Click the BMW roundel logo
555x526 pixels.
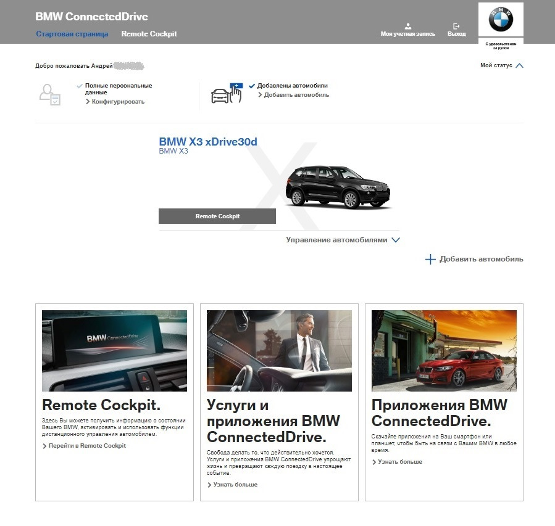coord(501,20)
